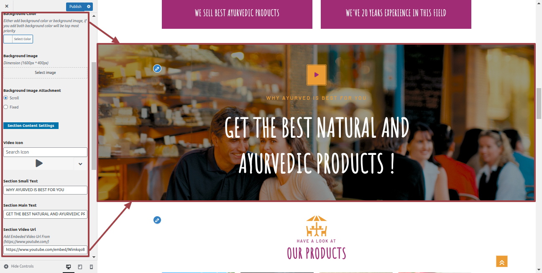The width and height of the screenshot is (542, 273).
Task: Click the orange scroll-to-top arrow icon
Action: (502, 261)
